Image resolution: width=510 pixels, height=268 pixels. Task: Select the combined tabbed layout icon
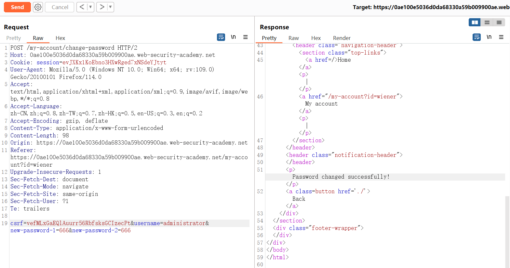point(499,22)
